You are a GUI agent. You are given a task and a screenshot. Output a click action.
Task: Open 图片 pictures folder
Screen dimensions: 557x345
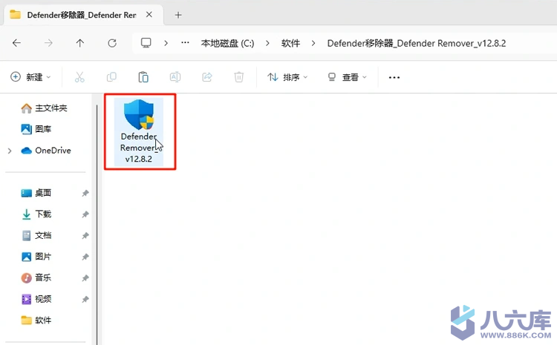tap(36, 257)
